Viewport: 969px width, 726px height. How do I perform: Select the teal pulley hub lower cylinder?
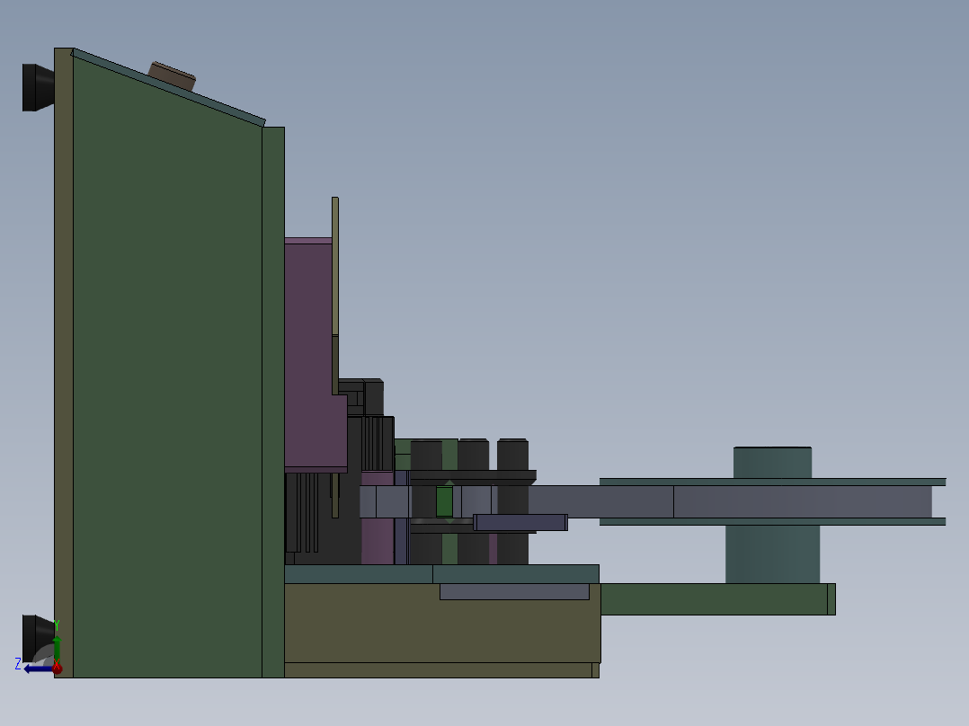point(772,554)
